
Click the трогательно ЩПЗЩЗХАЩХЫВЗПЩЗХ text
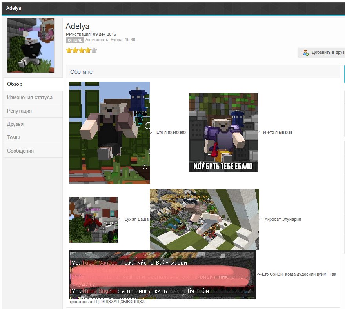107,302
